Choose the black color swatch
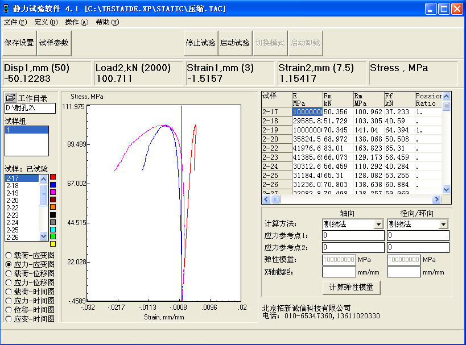The width and height of the screenshot is (466, 345). [53, 215]
